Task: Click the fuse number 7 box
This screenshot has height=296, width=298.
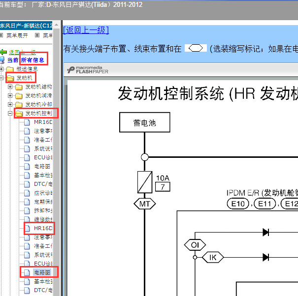Action: click(163, 187)
